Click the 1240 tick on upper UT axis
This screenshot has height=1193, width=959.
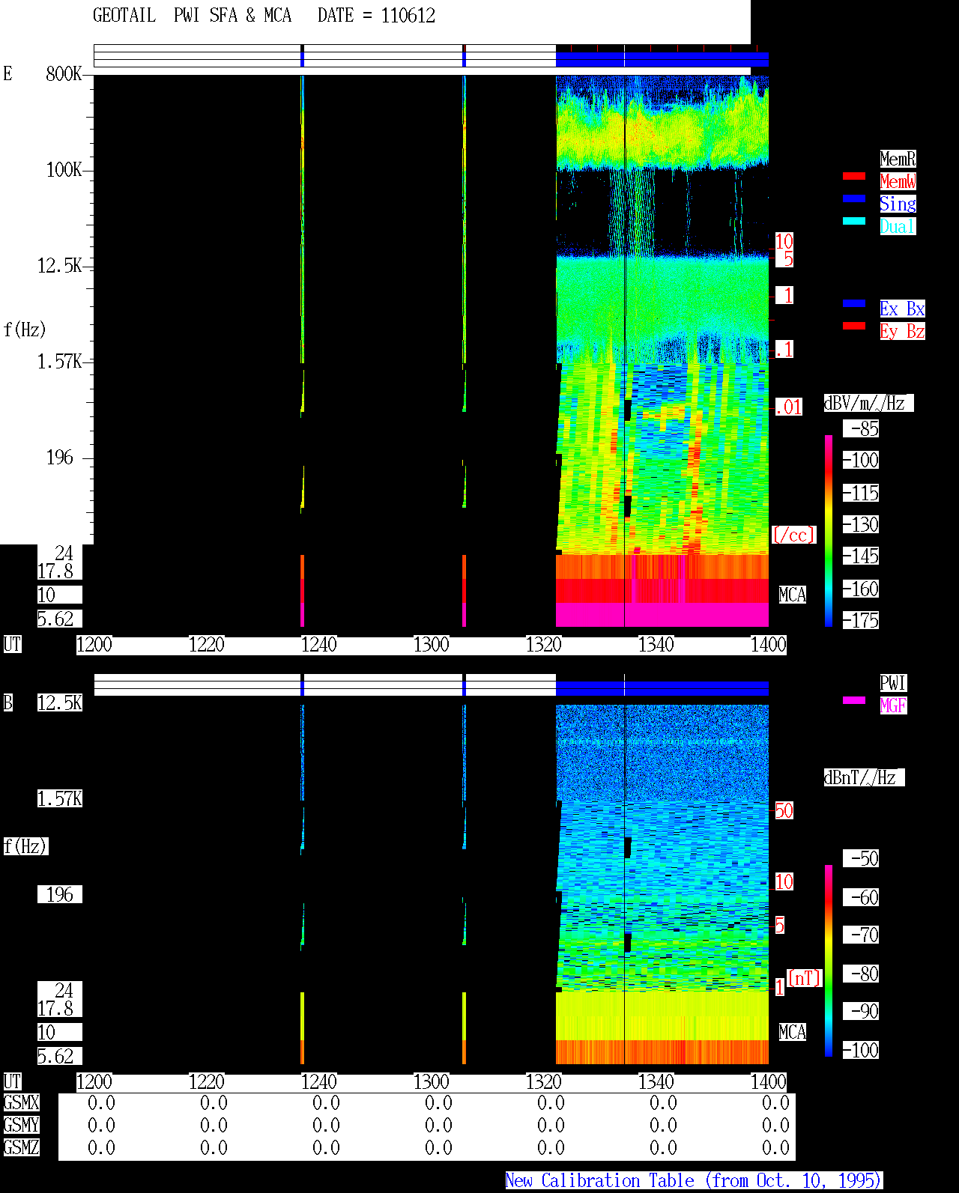(x=319, y=644)
